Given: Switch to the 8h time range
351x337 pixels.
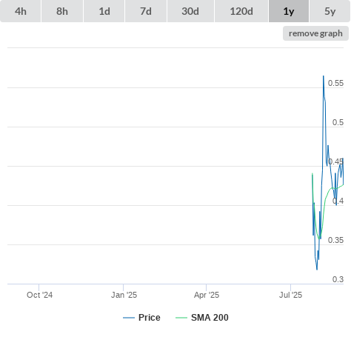Looking at the screenshot, I should 62,11.
